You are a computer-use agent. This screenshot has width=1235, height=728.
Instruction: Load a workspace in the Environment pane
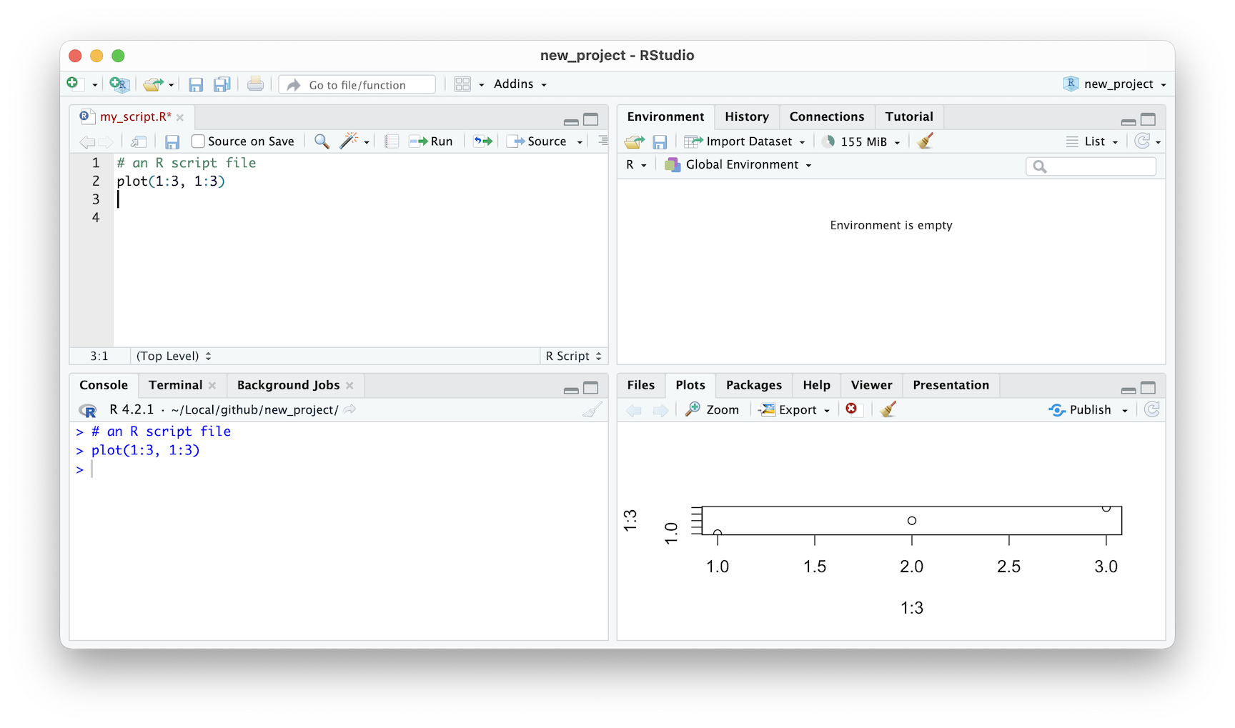coord(634,141)
